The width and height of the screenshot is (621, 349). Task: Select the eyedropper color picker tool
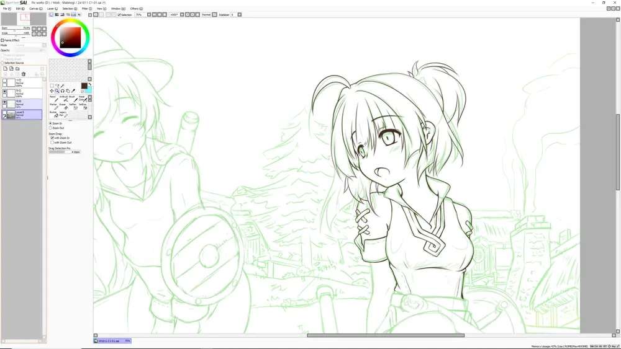(73, 91)
